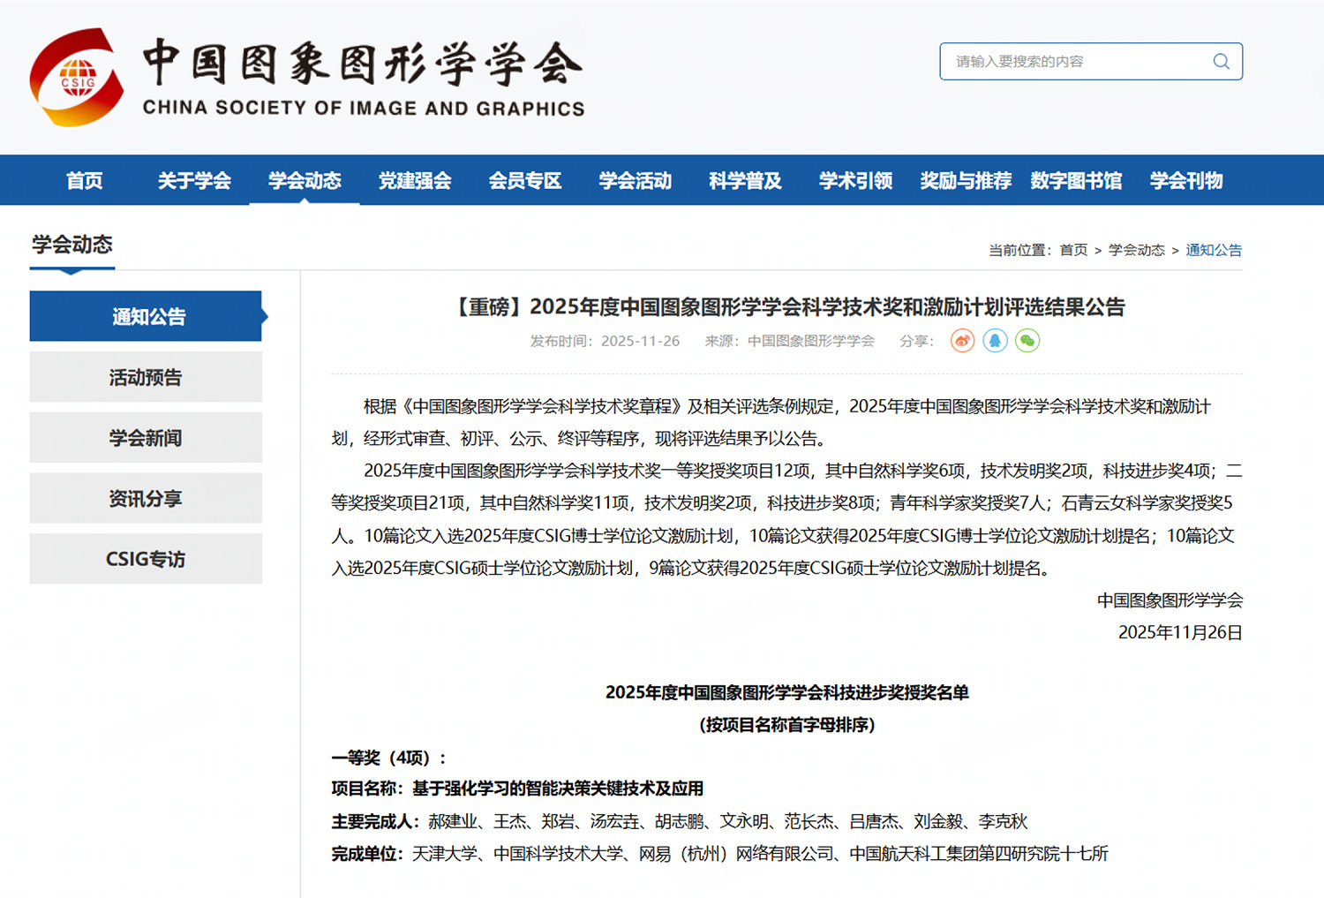Switch to the 活动预告 sidebar section
1324x898 pixels.
(146, 376)
